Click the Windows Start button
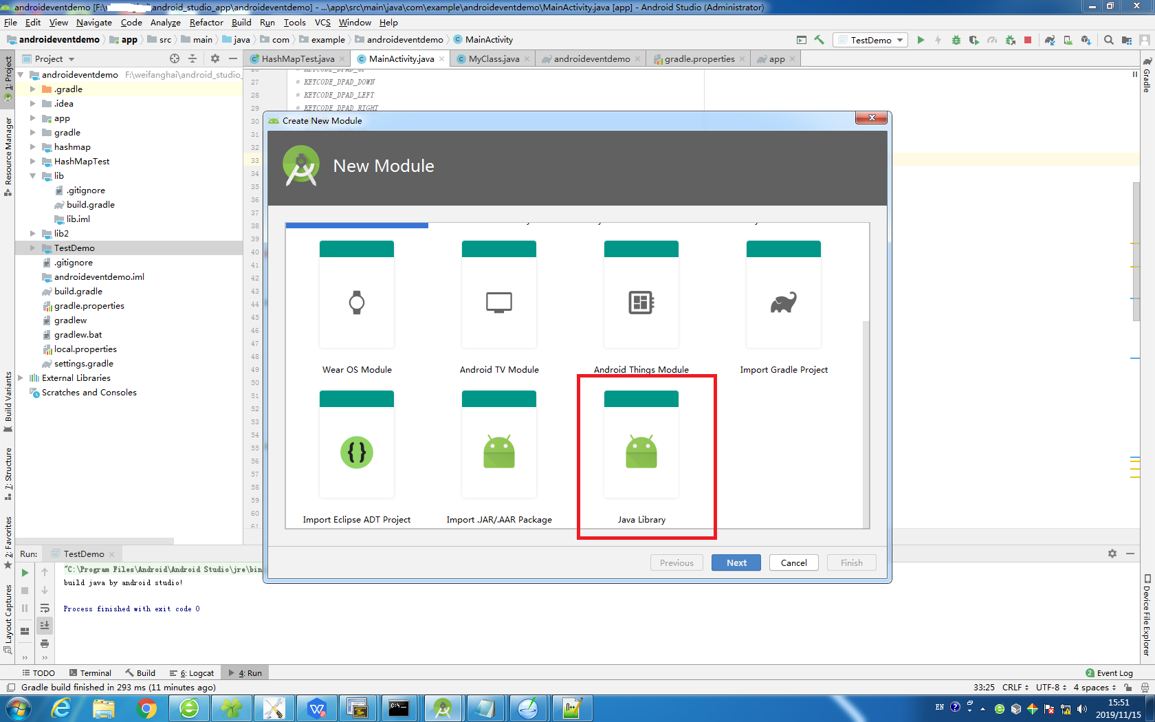Viewport: 1155px width, 722px height. (x=19, y=708)
